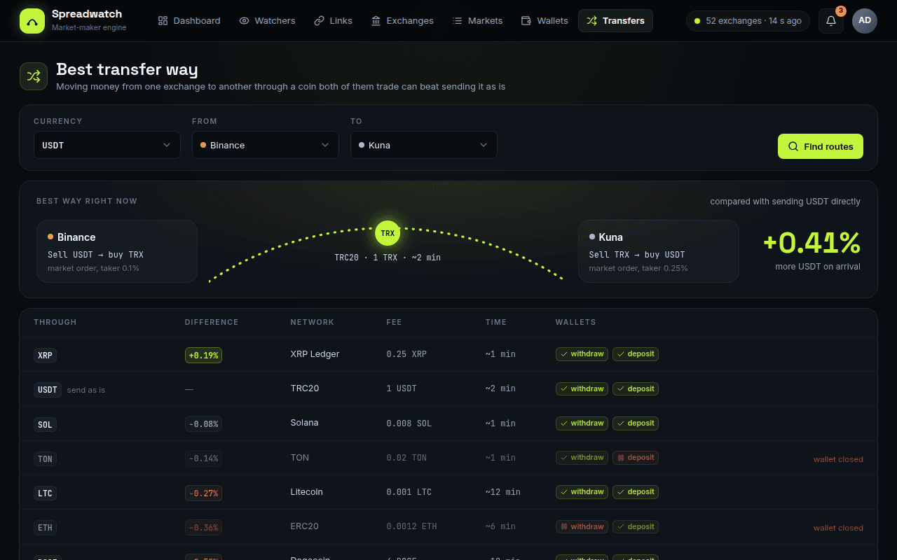Expand the From dropdown showing Binance

click(x=266, y=145)
